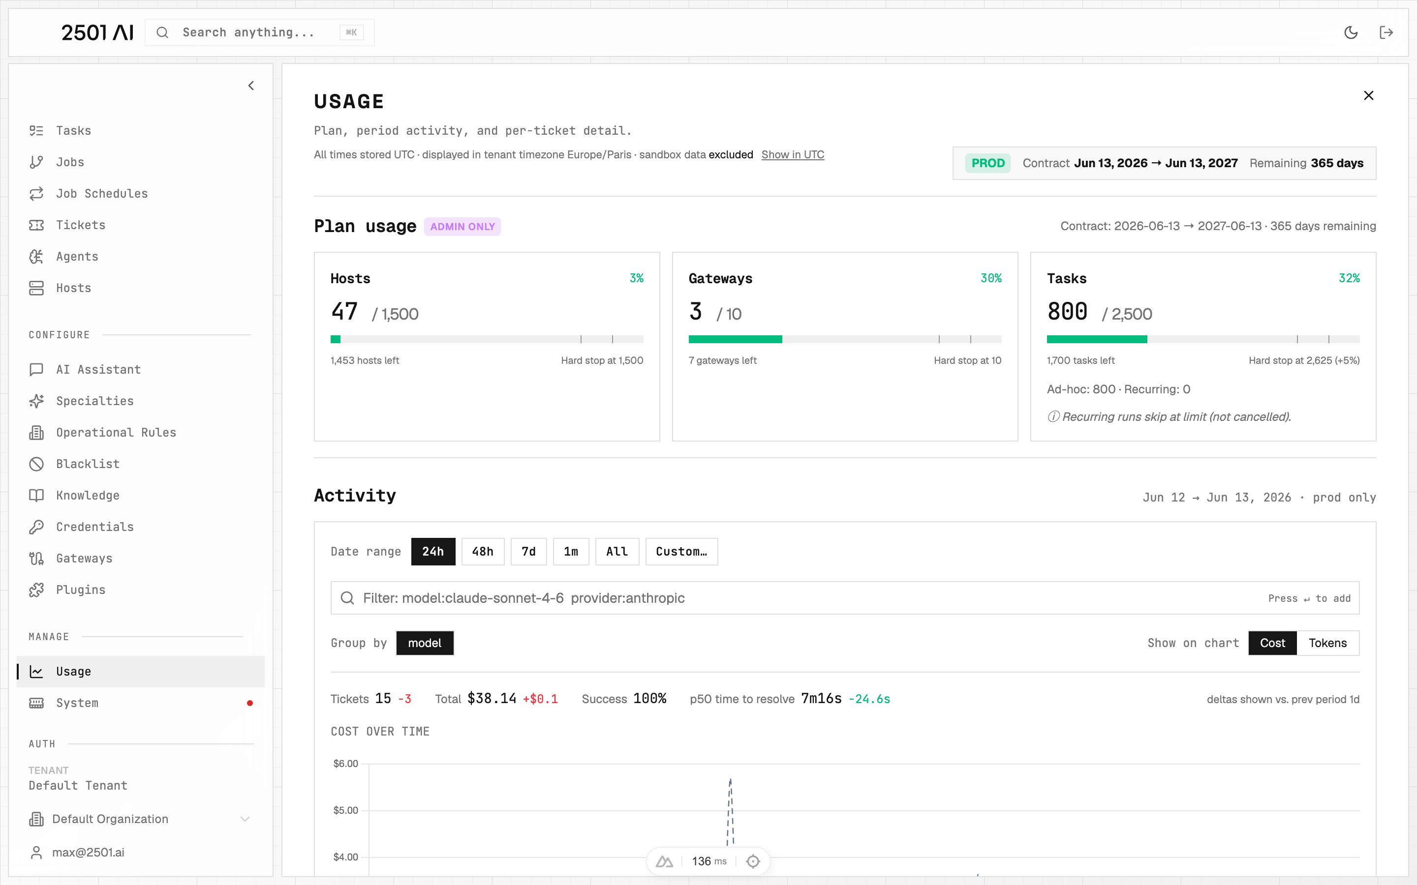Click the Job Schedules repeat icon

(x=36, y=194)
